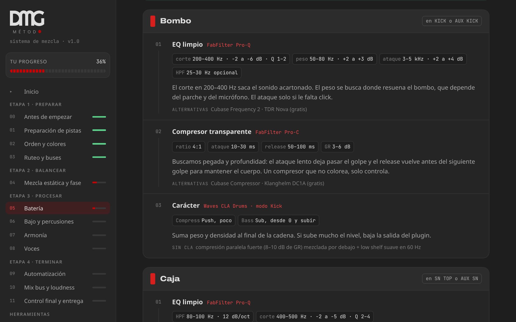The width and height of the screenshot is (516, 322).
Task: Open the Voces section
Action: pyautogui.click(x=58, y=248)
